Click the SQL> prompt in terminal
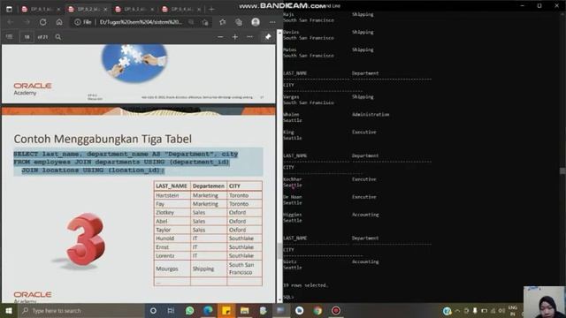 288,297
